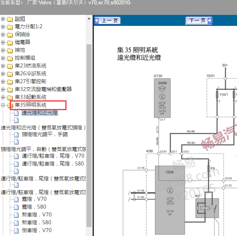Click the document icon beside 倒車燈，V70
This screenshot has height=236, width=237.
[16, 231]
